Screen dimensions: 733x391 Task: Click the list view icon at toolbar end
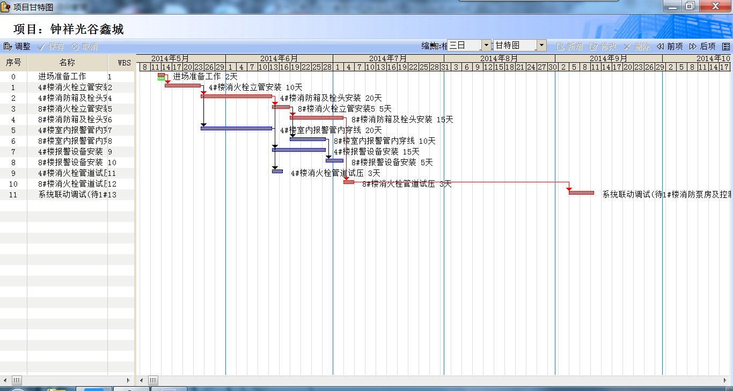pos(726,47)
